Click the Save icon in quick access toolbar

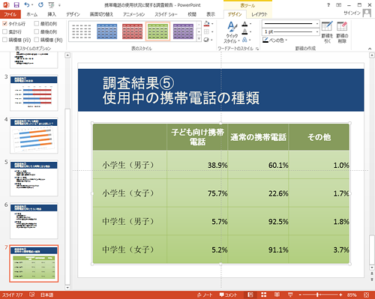tap(16, 4)
